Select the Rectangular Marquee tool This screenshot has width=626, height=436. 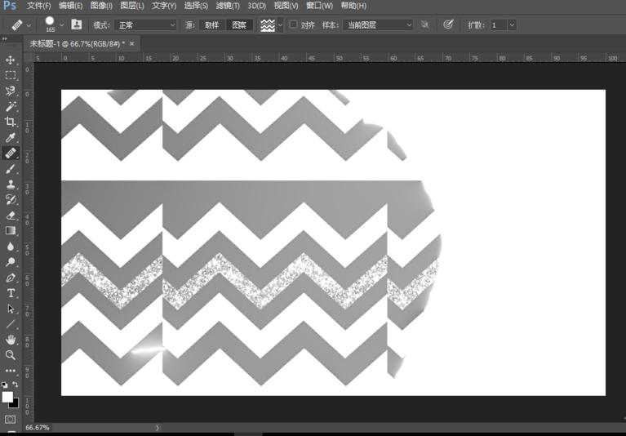pos(11,75)
